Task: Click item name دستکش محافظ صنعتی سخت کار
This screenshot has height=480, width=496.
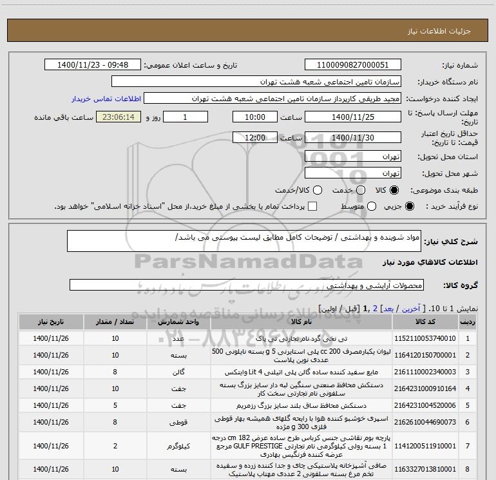Action: tap(301, 389)
